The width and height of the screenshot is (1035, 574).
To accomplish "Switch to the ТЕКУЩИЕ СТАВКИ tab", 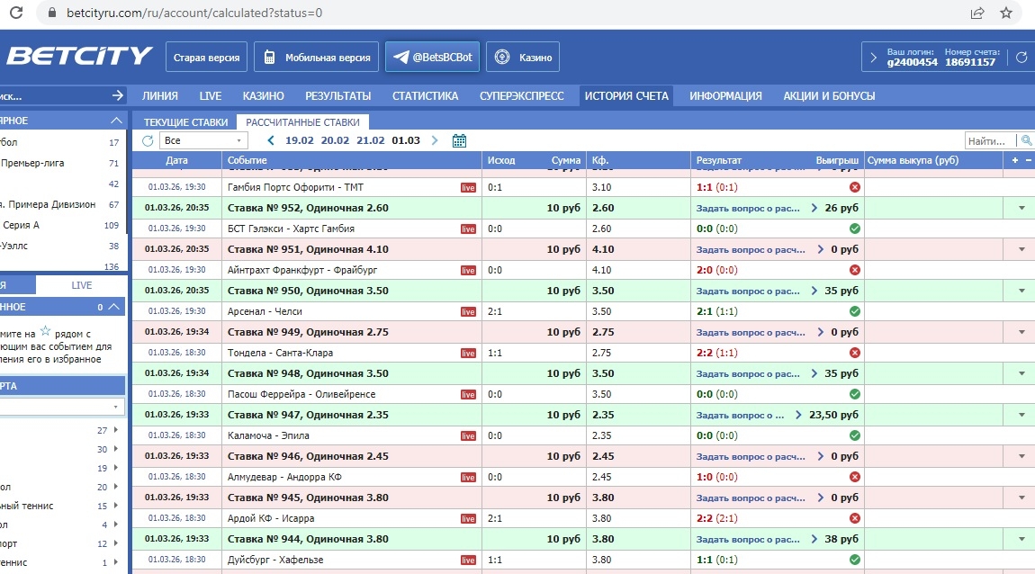I will 184,122.
